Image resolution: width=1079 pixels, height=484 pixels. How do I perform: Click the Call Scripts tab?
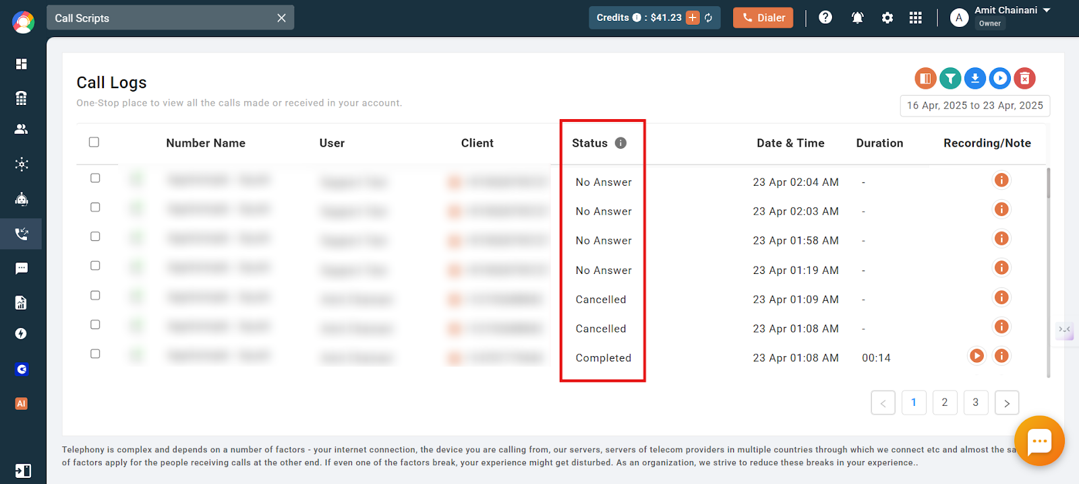point(170,18)
